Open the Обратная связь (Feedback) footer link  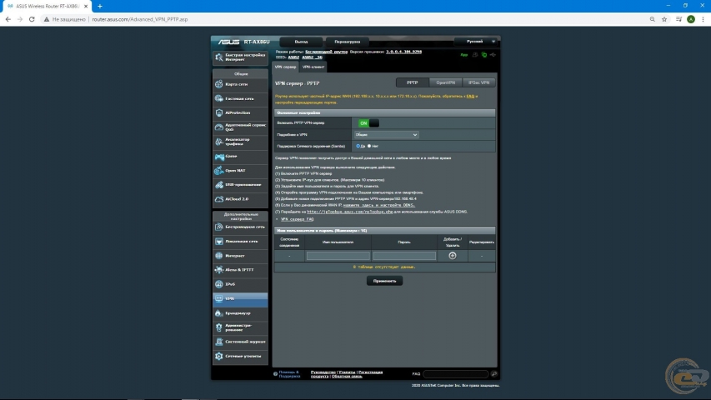[x=347, y=377]
